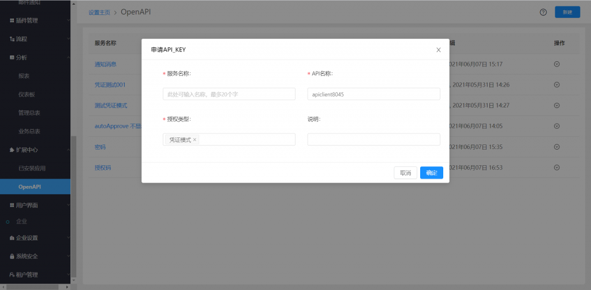
Task: Close the 申请API_KEY dialog with X
Action: [x=439, y=50]
